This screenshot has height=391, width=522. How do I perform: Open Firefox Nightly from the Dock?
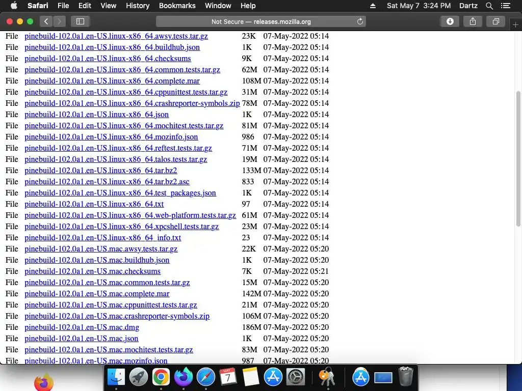pos(184,377)
